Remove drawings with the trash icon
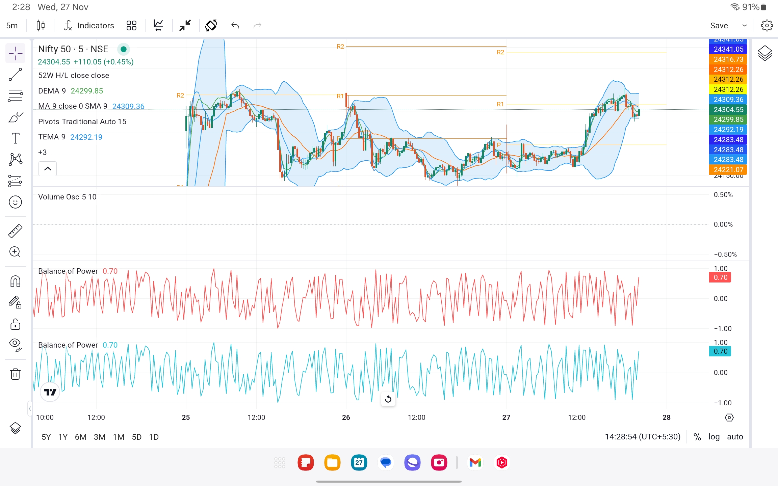Screen dimensions: 778x486 (x=15, y=374)
